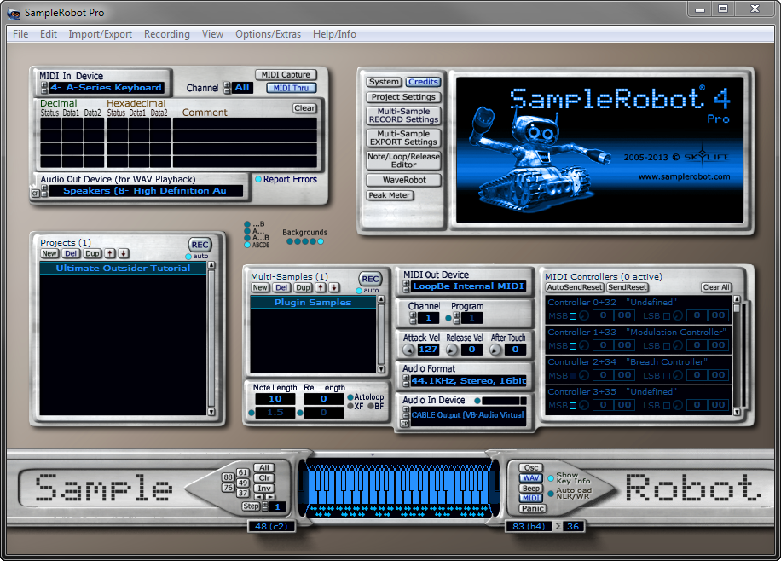
Task: Click the Release Vel knob
Action: pos(452,350)
